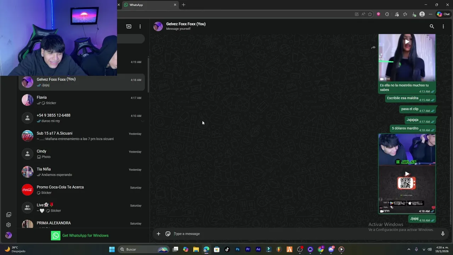Play the top TikTok video message
The image size is (453, 255).
point(407,42)
